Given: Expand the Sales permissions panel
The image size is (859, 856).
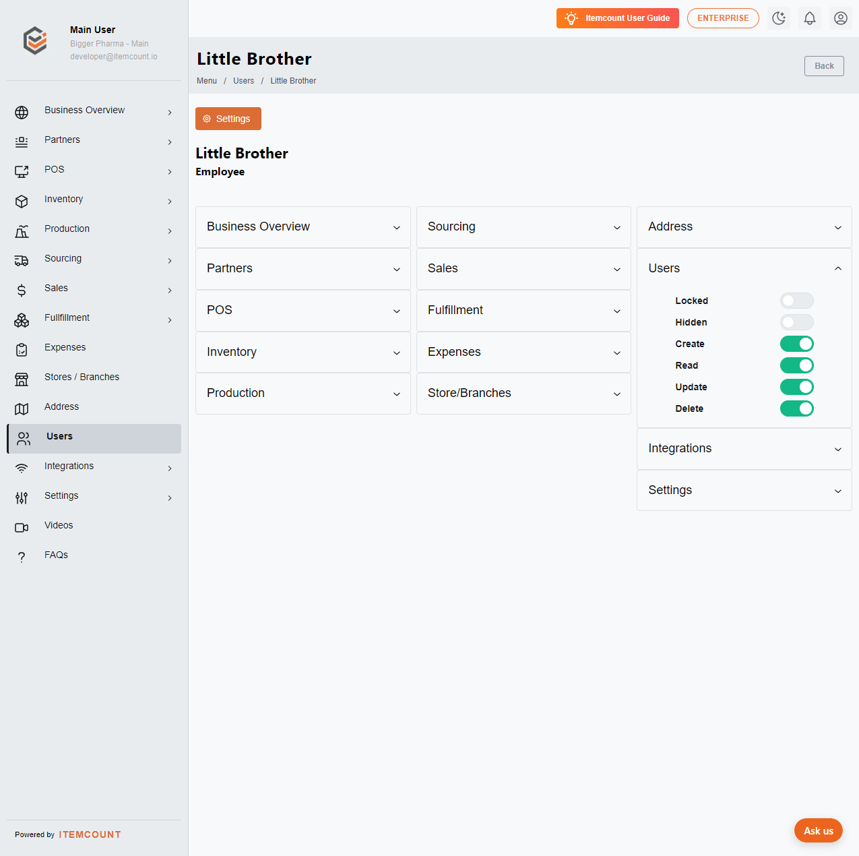Looking at the screenshot, I should point(523,269).
